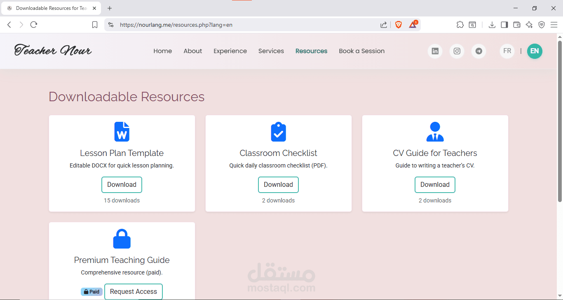Viewport: 563px width, 300px height.
Task: Request Access to the Premium Teaching Guide
Action: pos(134,292)
